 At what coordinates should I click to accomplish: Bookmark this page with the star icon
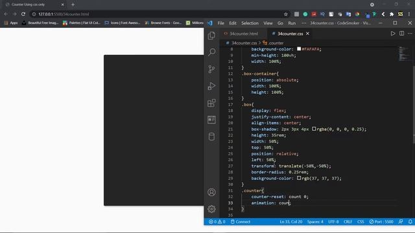pyautogui.click(x=286, y=14)
